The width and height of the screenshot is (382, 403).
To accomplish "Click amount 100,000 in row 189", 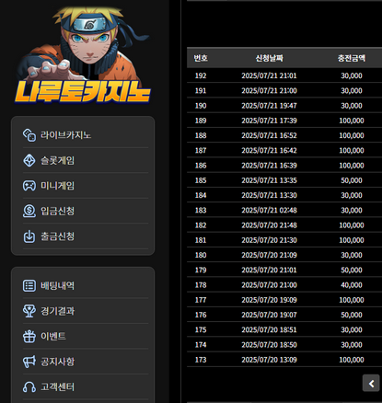I will (x=352, y=121).
